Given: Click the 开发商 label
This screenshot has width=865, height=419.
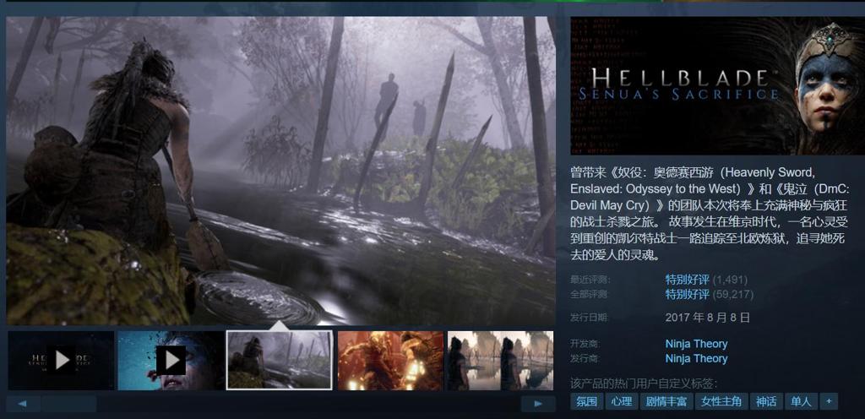Looking at the screenshot, I should point(585,344).
